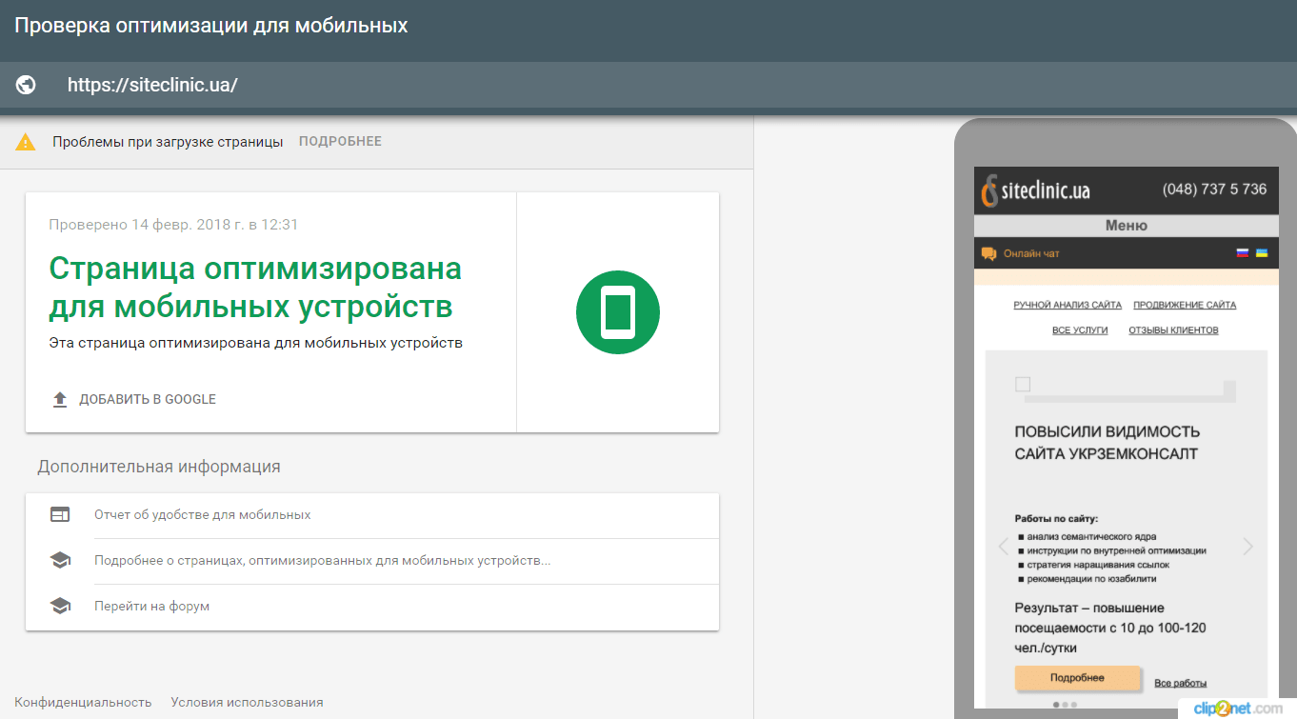Open ПОДРОБНЕЕ details about page loading issues
Viewport: 1297px width, 719px height.
(340, 142)
